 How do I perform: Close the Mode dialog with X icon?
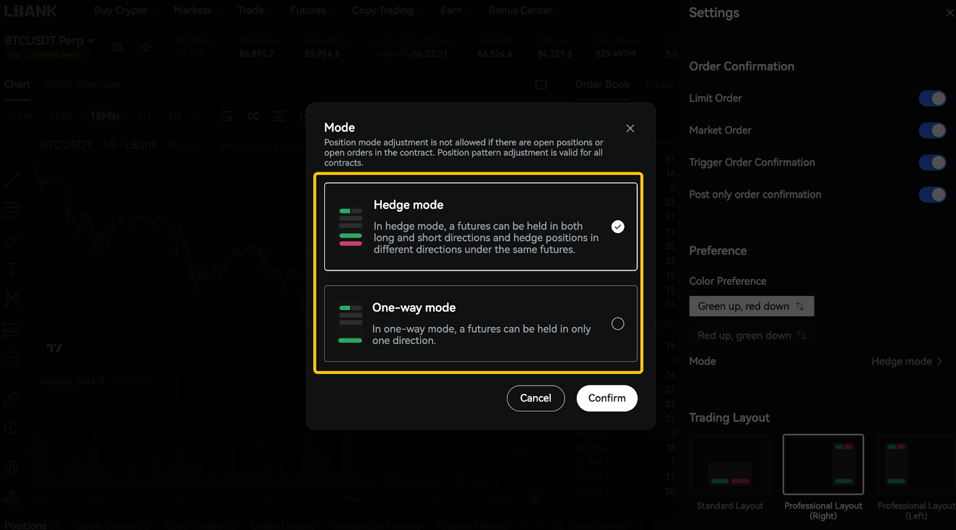(x=630, y=128)
